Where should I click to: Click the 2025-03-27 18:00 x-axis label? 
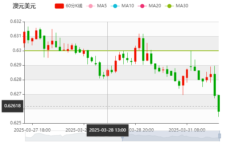pos(32,129)
